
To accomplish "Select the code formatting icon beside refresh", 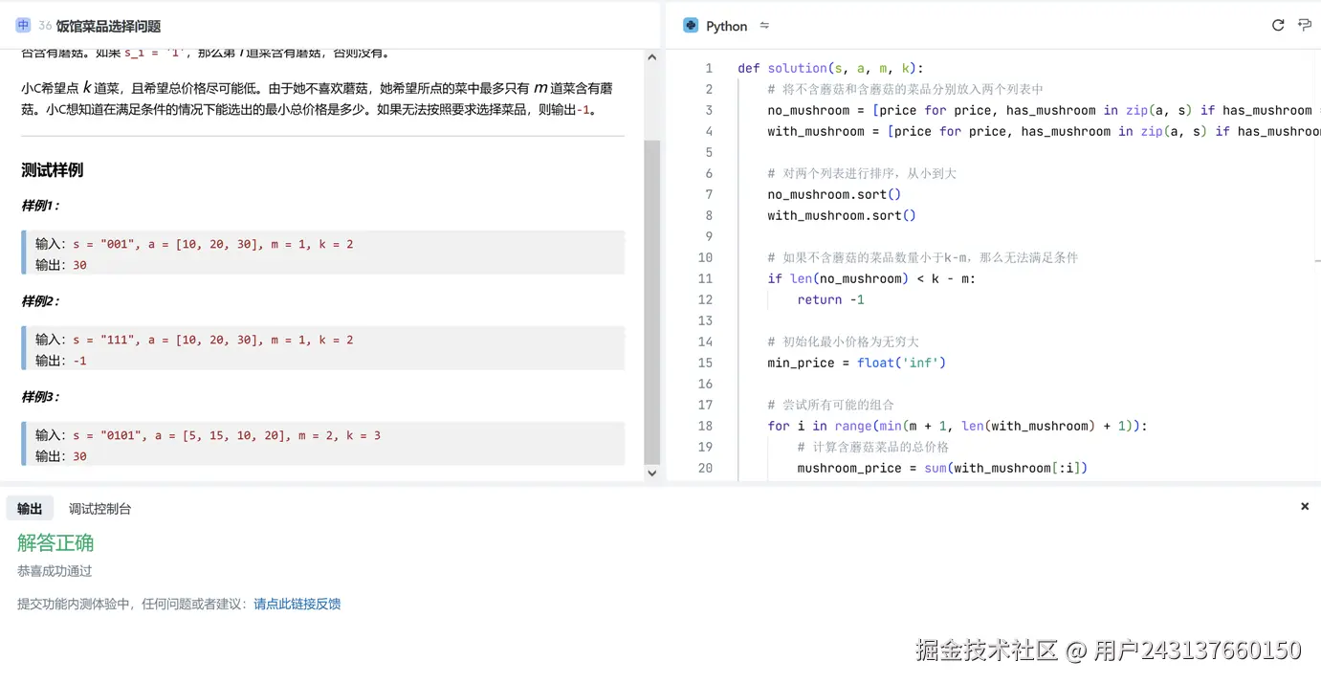I will (1305, 26).
